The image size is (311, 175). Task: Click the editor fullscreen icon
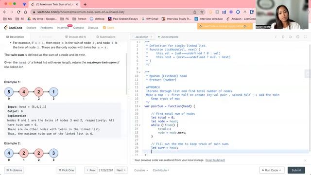pyautogui.click(x=305, y=37)
